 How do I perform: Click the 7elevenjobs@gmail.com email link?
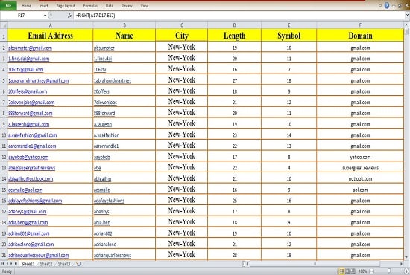click(x=31, y=103)
